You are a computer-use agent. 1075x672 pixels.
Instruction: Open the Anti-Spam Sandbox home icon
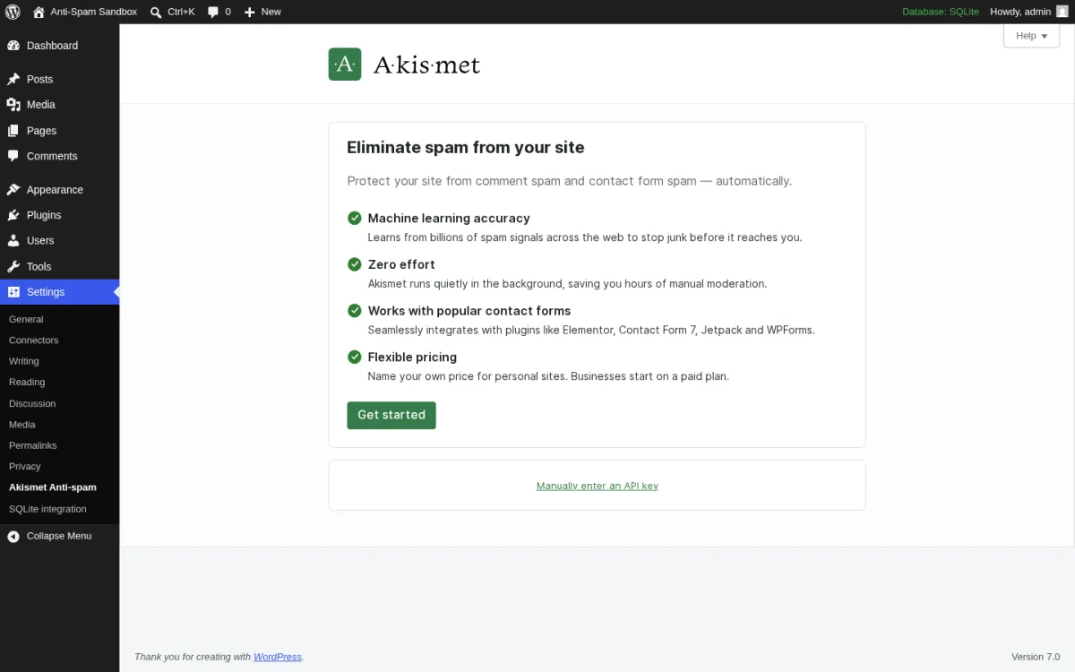click(x=39, y=12)
